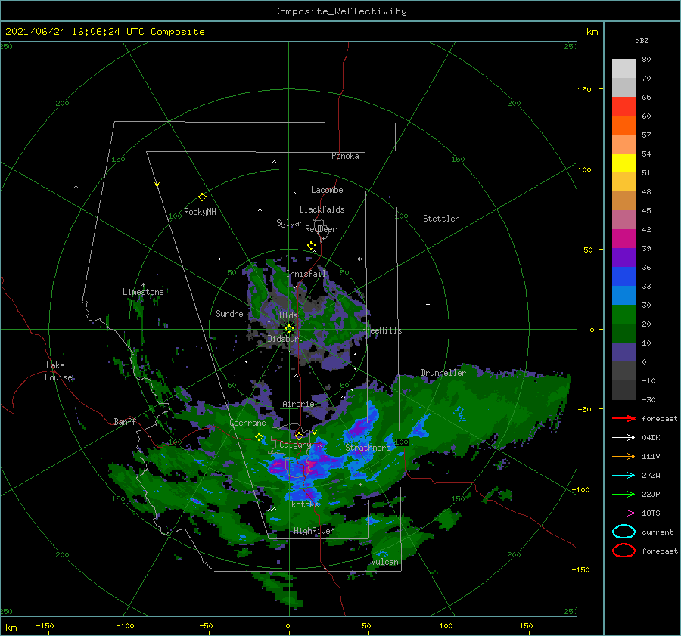Click the white 04DK arrow icon
681x636 pixels.
623,438
